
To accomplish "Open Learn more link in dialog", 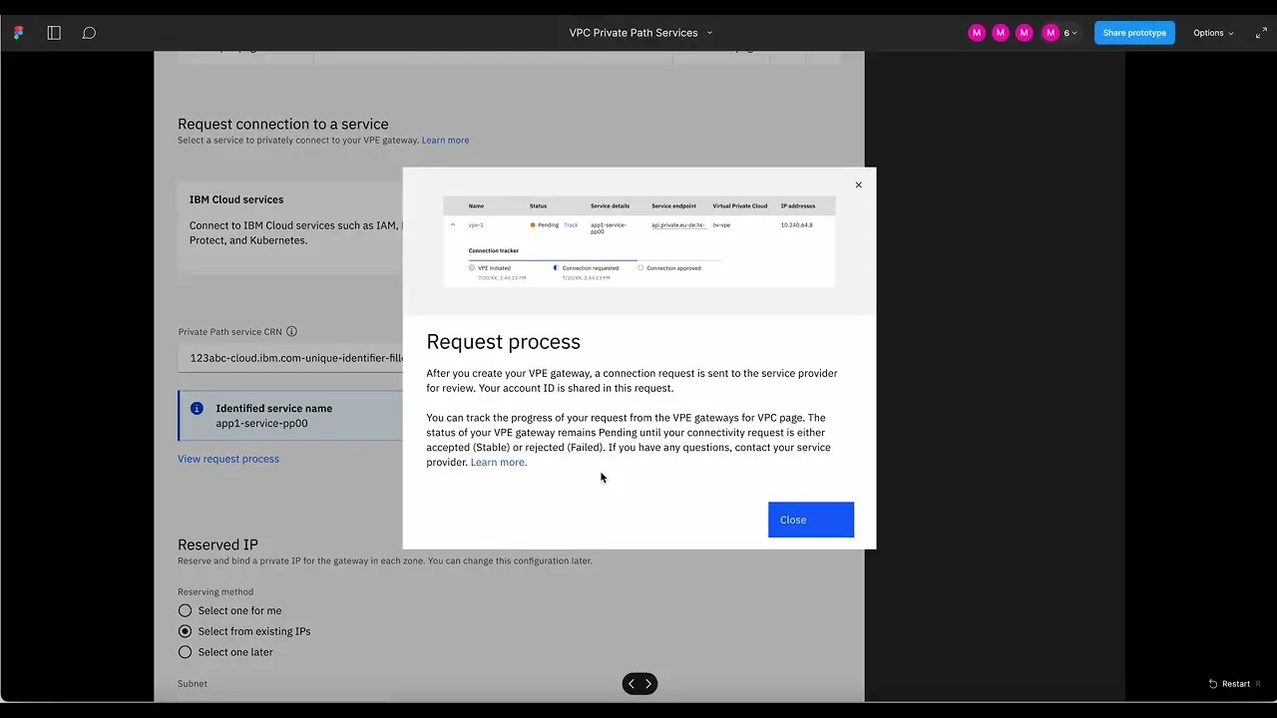I will tap(498, 463).
